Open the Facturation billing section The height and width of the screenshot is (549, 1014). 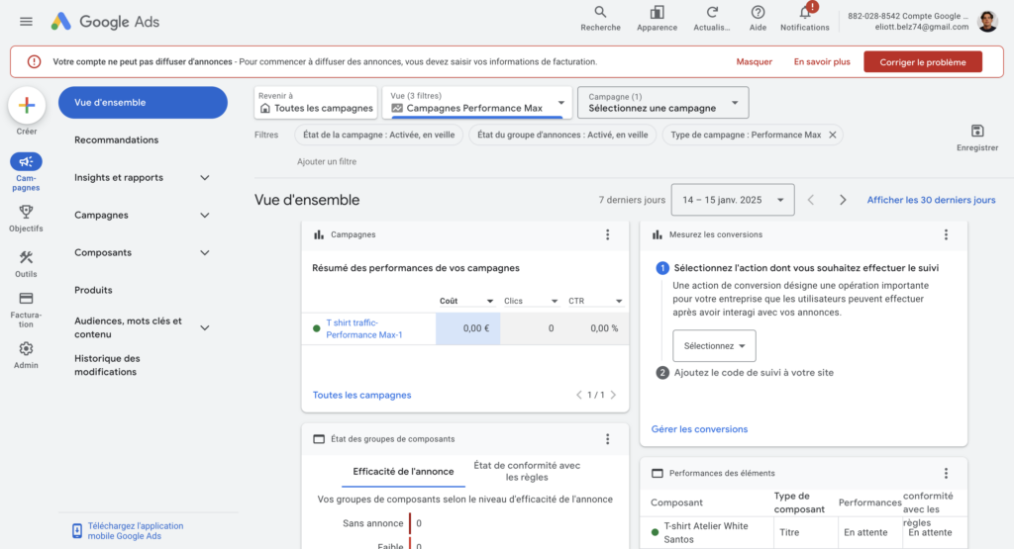26,310
